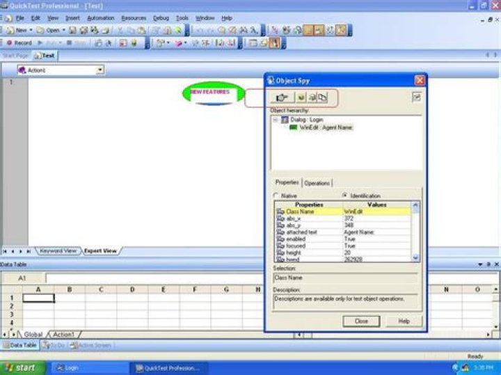Select the 'Class Name' property row

344,212
